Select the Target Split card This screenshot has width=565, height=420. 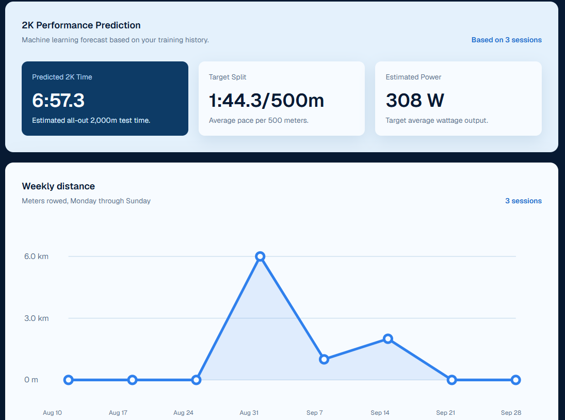[281, 99]
